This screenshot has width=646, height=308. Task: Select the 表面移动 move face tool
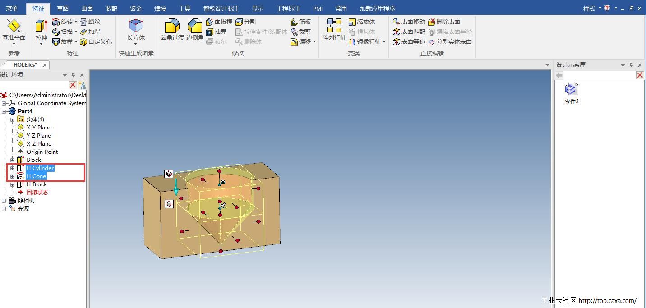[x=409, y=22]
